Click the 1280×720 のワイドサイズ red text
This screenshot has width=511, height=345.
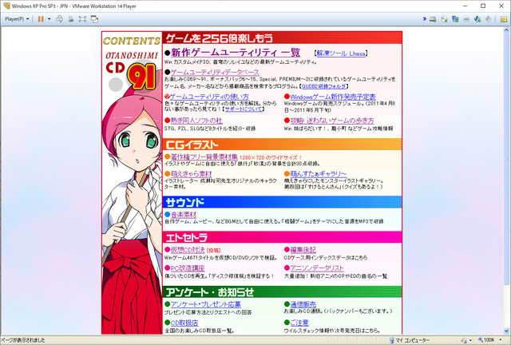pyautogui.click(x=271, y=157)
